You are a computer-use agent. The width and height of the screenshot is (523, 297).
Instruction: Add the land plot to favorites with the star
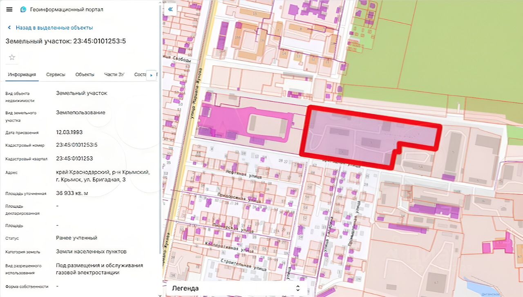tap(12, 58)
